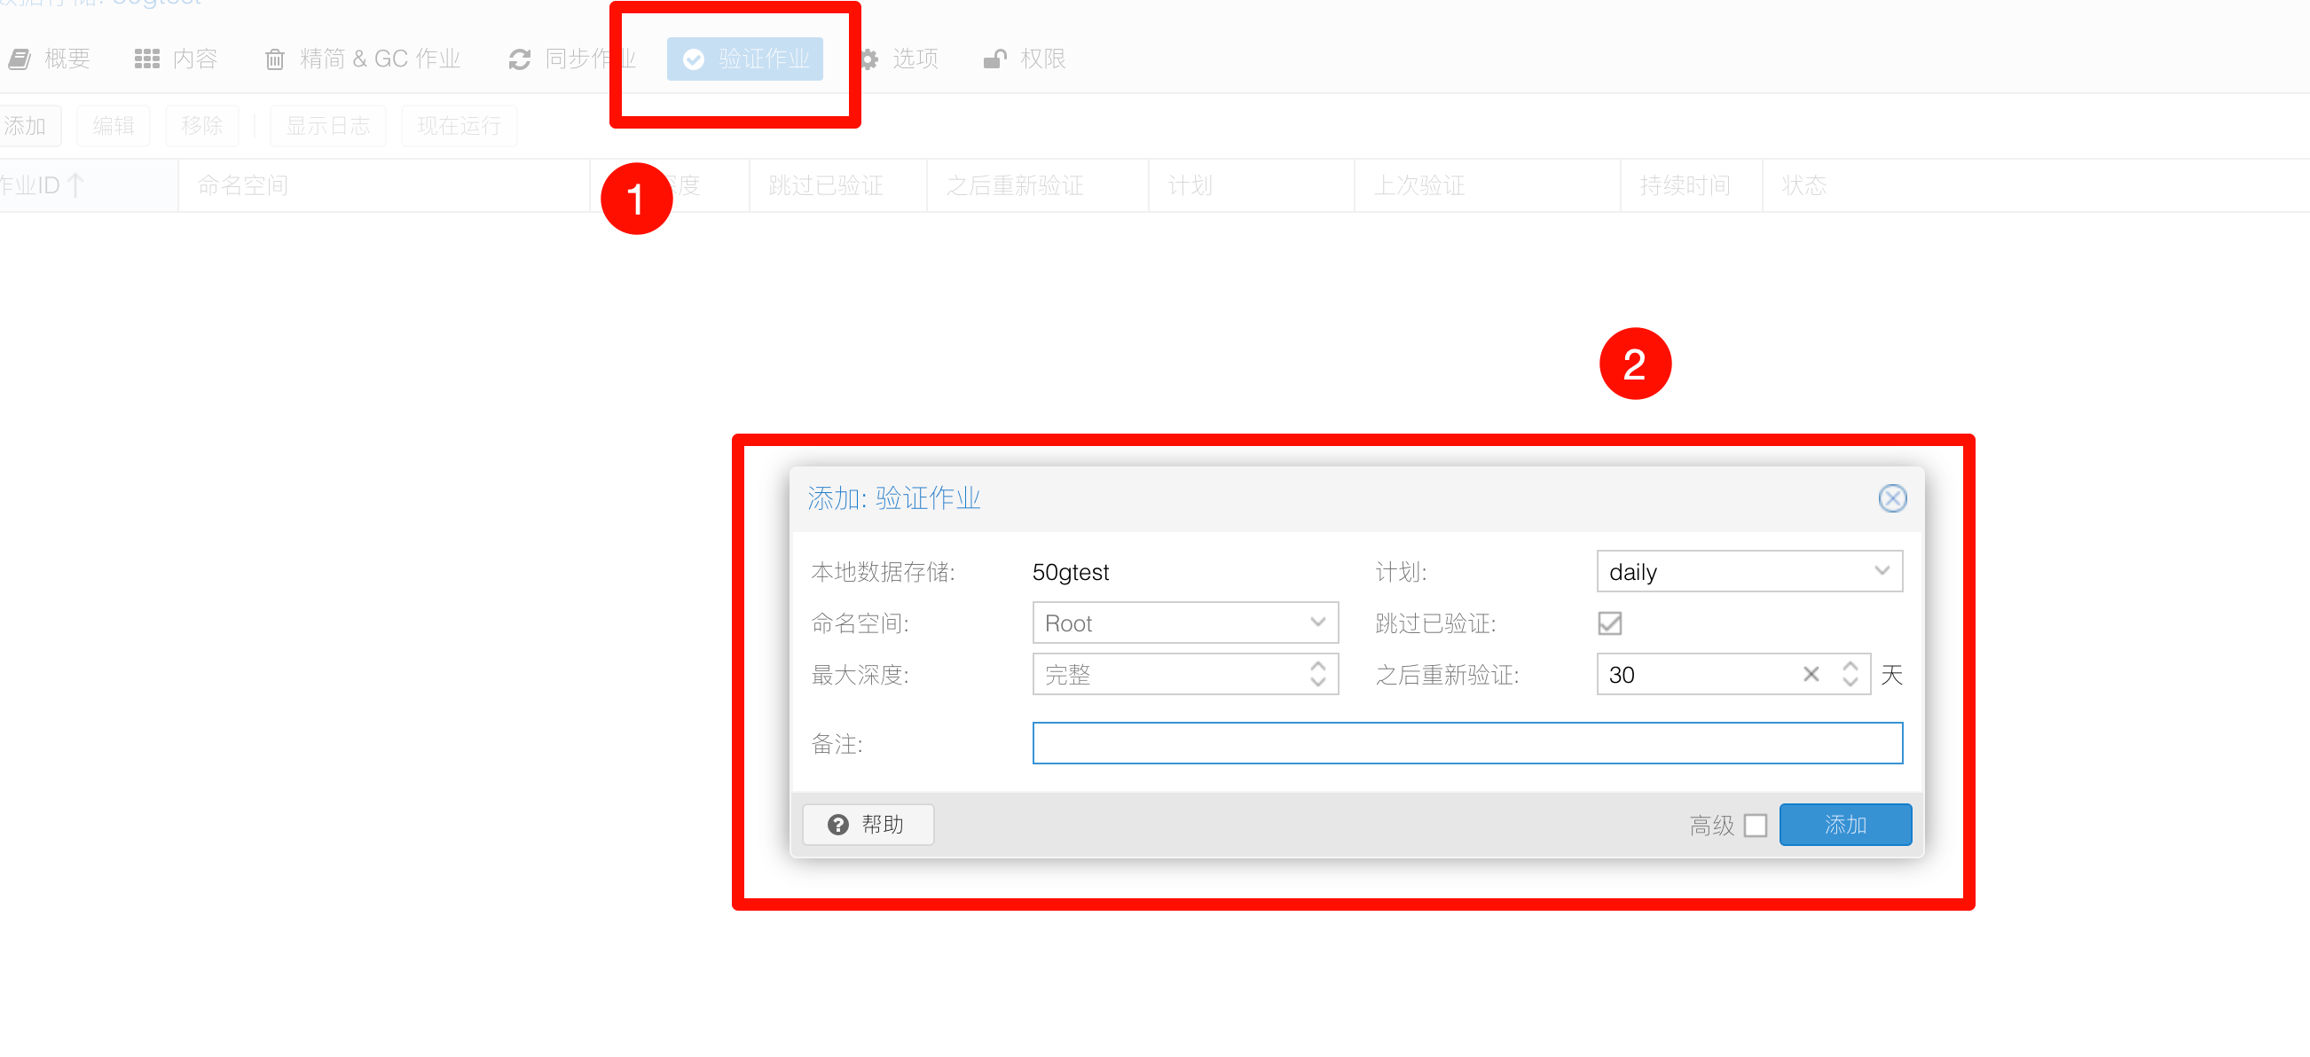Click the 概要 summary book icon
Screen dimensions: 2310x1057
click(x=20, y=59)
